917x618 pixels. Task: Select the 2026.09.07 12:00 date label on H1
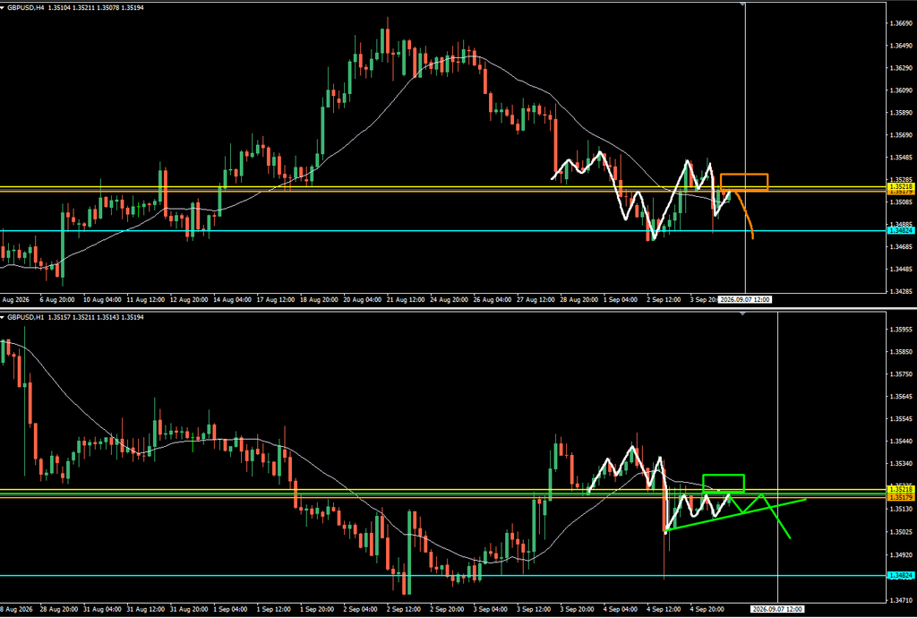777,609
